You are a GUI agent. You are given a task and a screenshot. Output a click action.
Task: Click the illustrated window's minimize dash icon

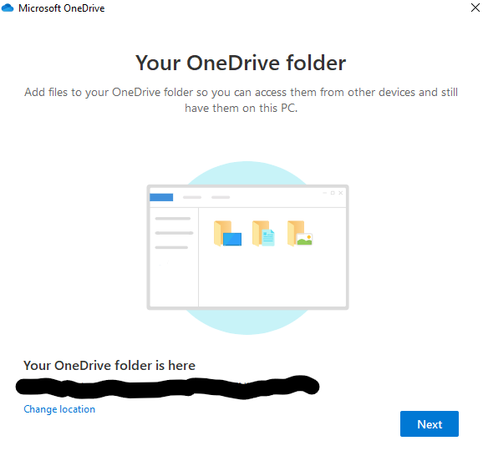(325, 193)
